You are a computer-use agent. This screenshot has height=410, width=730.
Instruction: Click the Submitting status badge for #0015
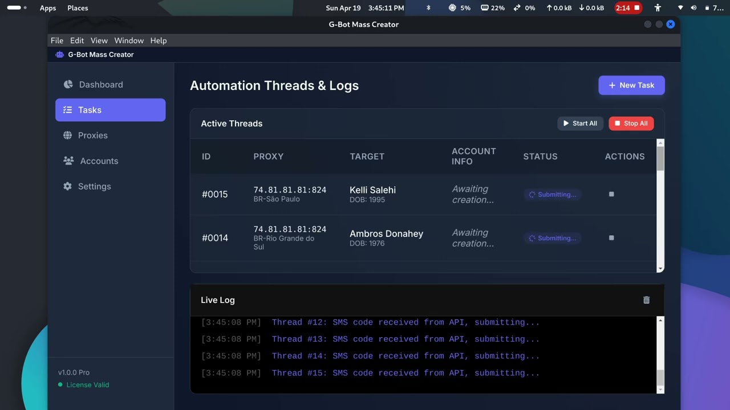[x=553, y=195]
